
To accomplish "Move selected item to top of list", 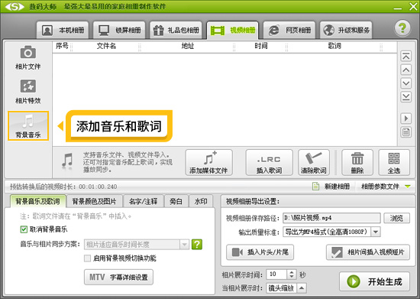I will tap(405, 56).
